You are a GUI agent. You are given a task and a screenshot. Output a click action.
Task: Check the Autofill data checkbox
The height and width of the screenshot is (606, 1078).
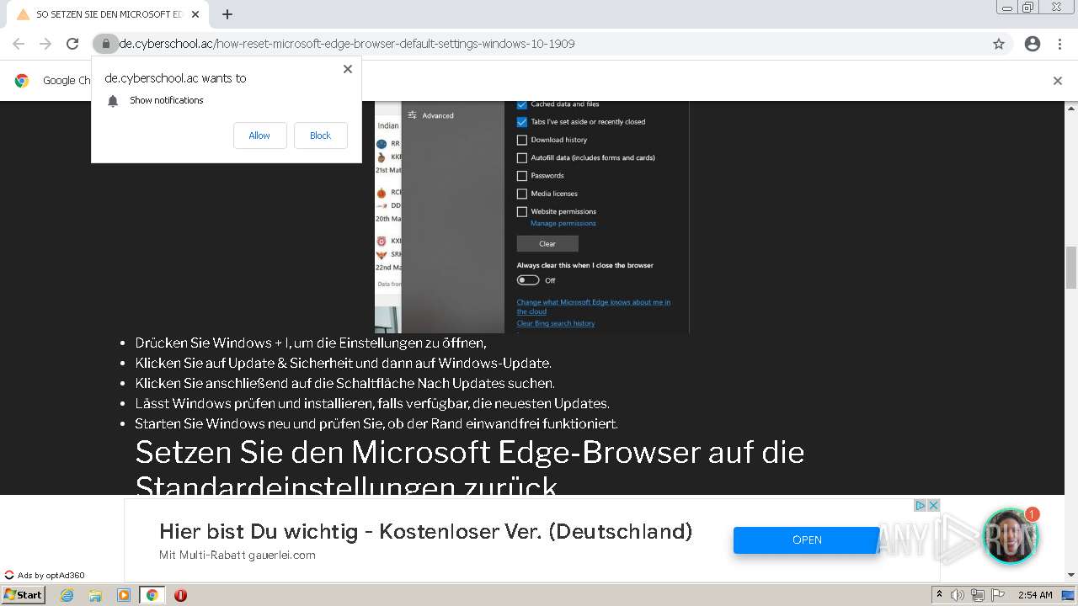tap(522, 157)
